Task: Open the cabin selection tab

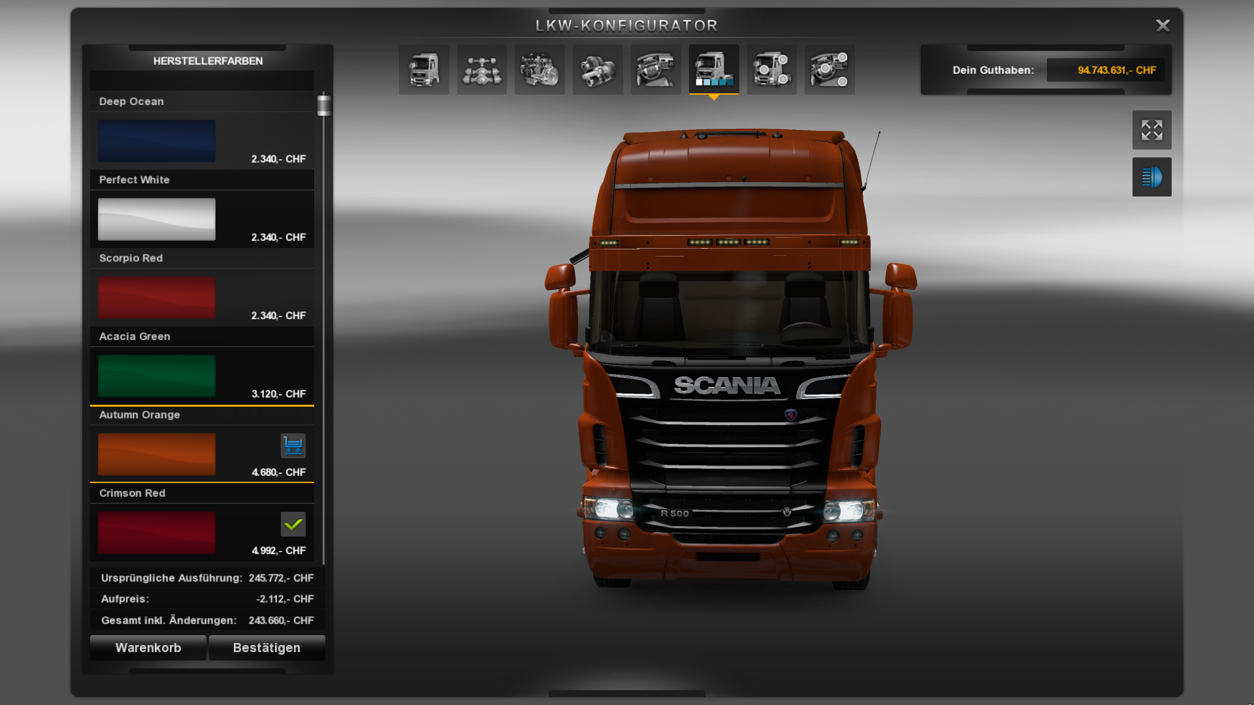Action: [424, 70]
